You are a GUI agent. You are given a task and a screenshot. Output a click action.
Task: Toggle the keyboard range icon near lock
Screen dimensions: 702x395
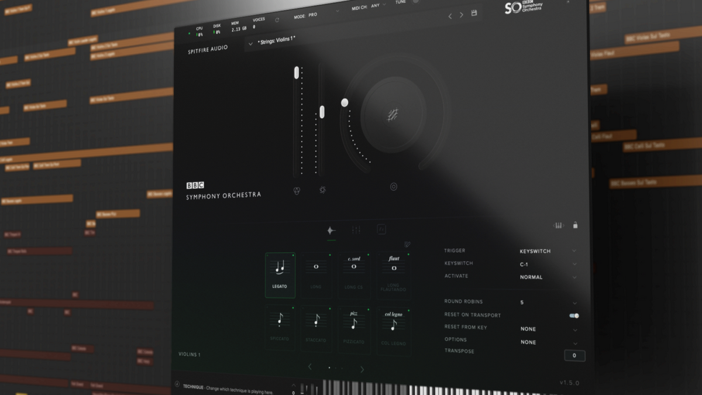(558, 225)
